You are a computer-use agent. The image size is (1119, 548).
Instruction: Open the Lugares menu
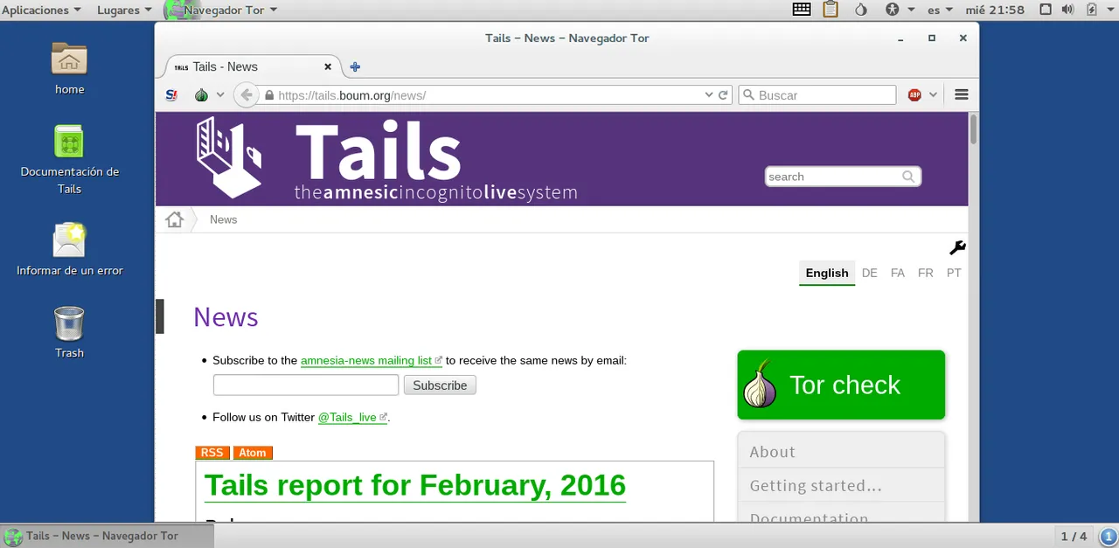click(x=124, y=10)
